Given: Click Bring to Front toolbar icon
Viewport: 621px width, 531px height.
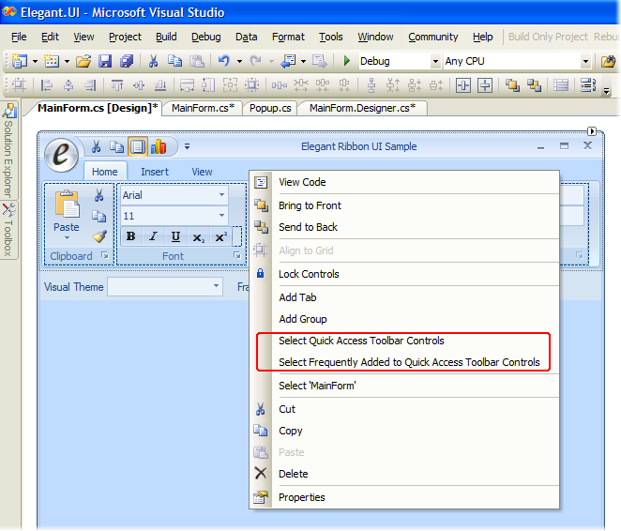Looking at the screenshot, I should [x=512, y=84].
